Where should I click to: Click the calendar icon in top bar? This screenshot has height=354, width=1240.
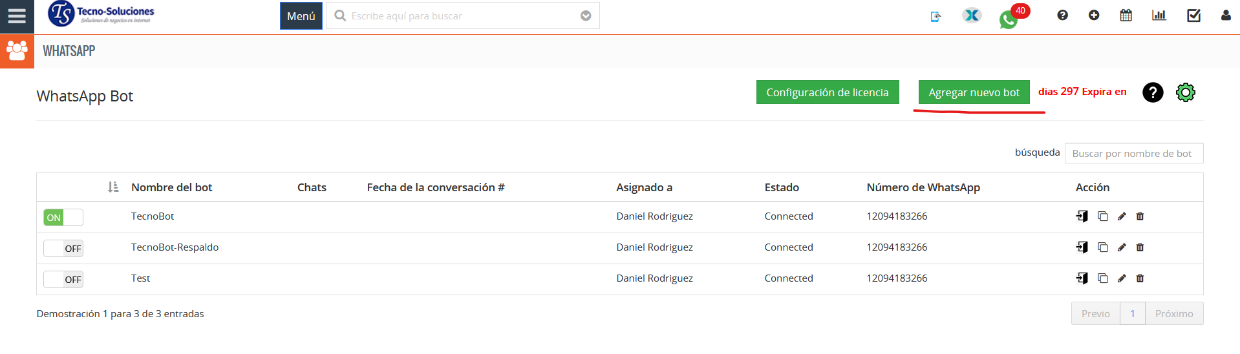pos(1126,16)
